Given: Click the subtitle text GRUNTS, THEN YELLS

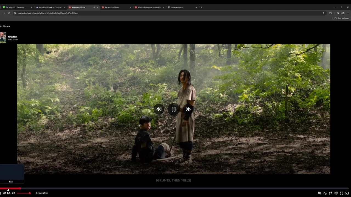Looking at the screenshot, I should click(x=174, y=180).
